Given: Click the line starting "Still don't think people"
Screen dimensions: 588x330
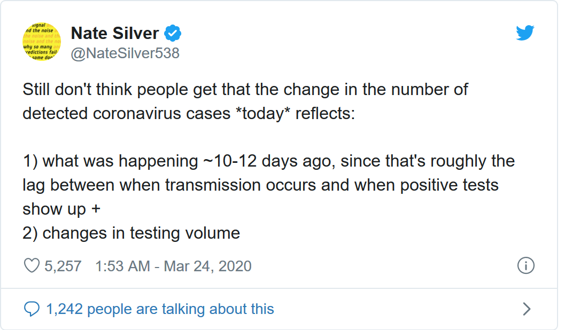Looking at the screenshot, I should tap(245, 89).
